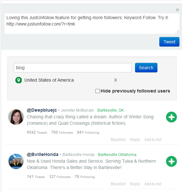Click the 6542 Tweets count

click(37, 132)
